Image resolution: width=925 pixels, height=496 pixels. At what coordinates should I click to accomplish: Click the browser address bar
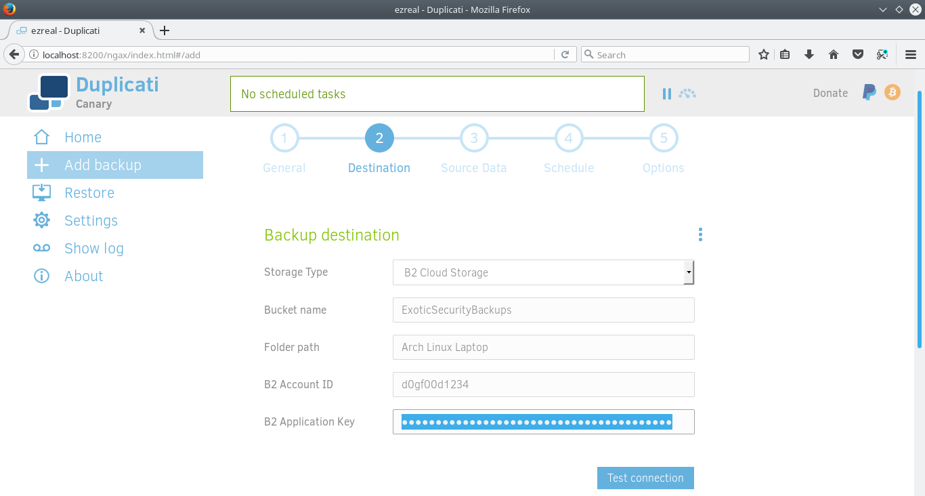[298, 55]
